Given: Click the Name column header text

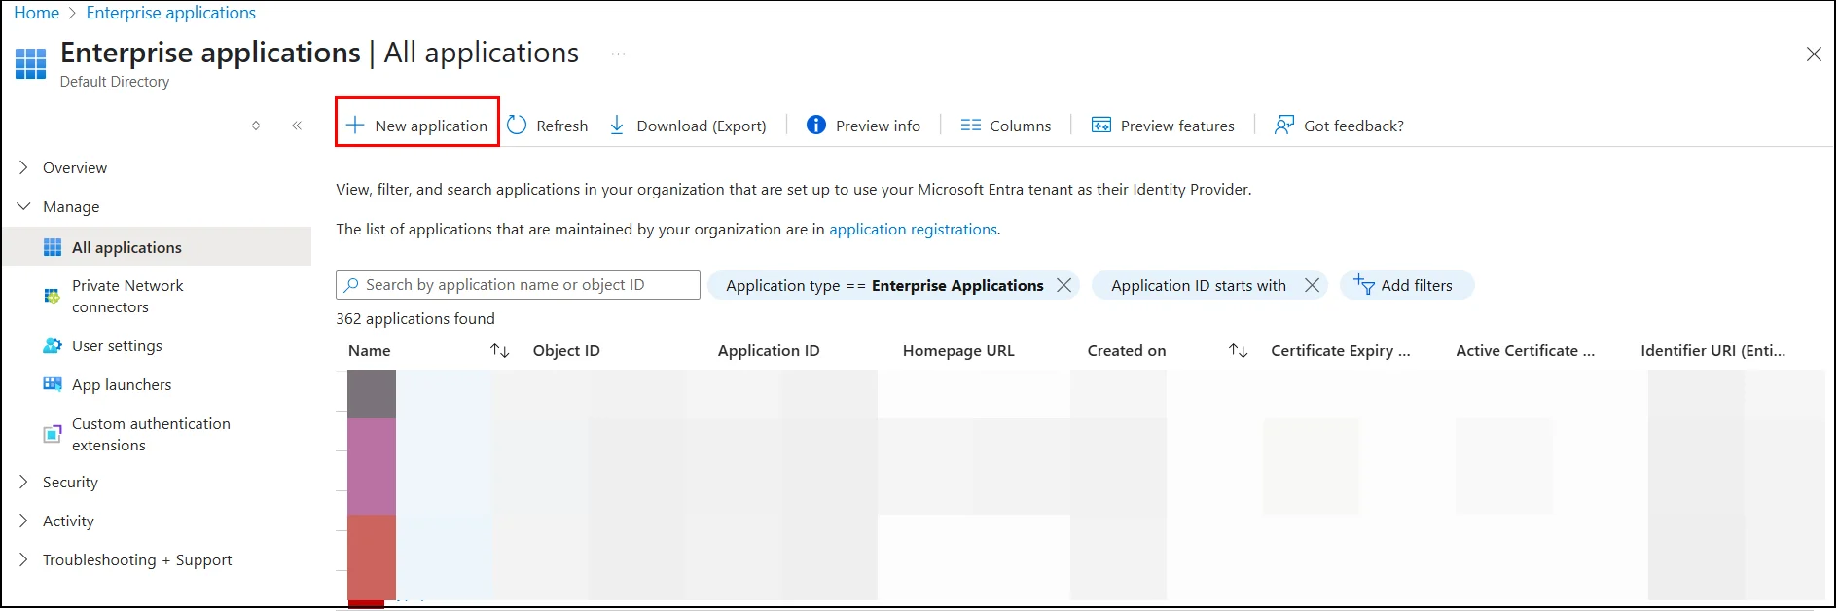Looking at the screenshot, I should (370, 351).
